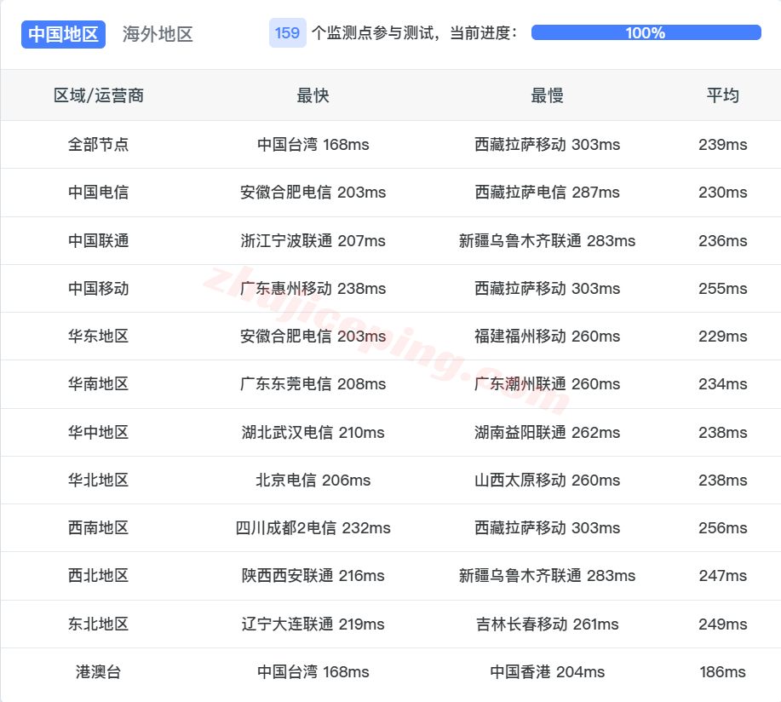The width and height of the screenshot is (781, 702).
Task: Click 西藏拉萨移动 303ms in the 中国移动 row
Action: tap(547, 289)
